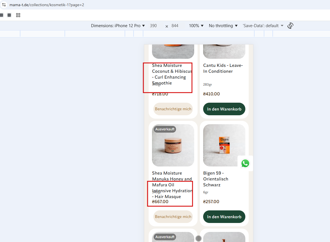Add Cantu Kids conditioner In den Warenkorb
This screenshot has height=242, width=330.
click(224, 109)
